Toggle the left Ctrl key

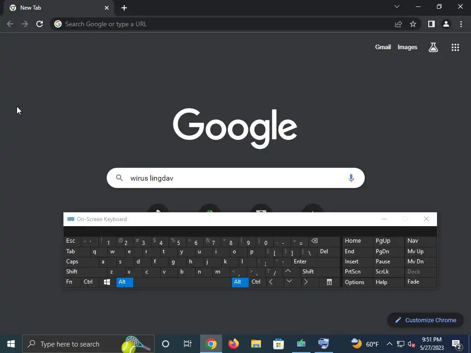[90, 282]
